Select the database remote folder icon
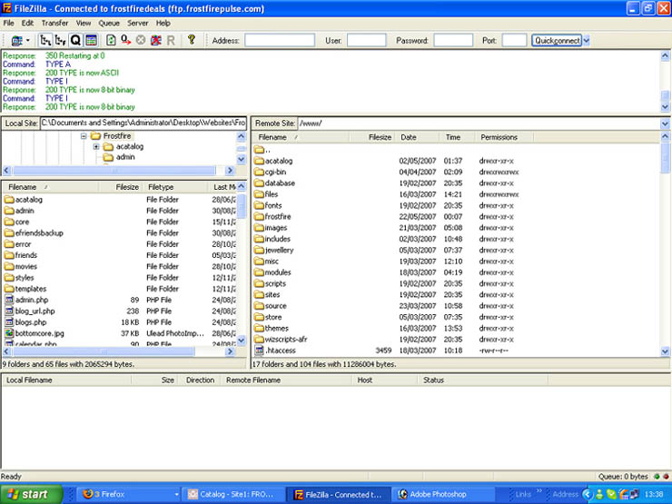This screenshot has width=672, height=504. pyautogui.click(x=259, y=183)
